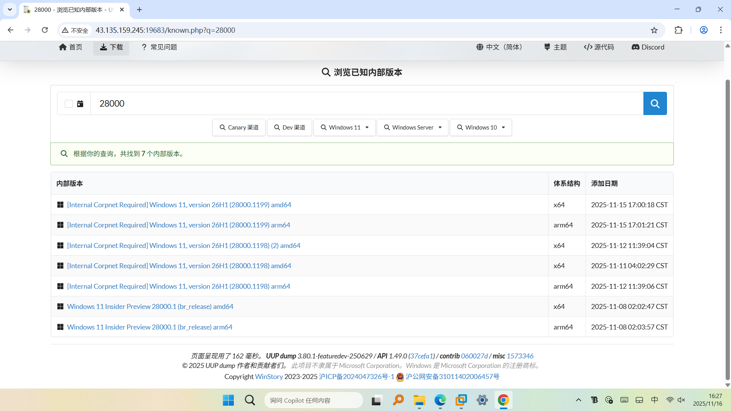Screen dimensions: 731x411
Task: Click the calendar icon beside search box
Action: [80, 104]
